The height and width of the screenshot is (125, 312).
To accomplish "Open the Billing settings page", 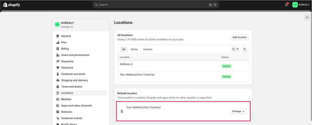I will point(65,49).
